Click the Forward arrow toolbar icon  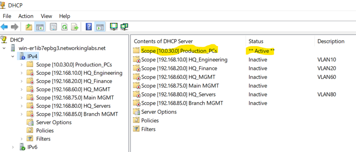tap(15, 27)
